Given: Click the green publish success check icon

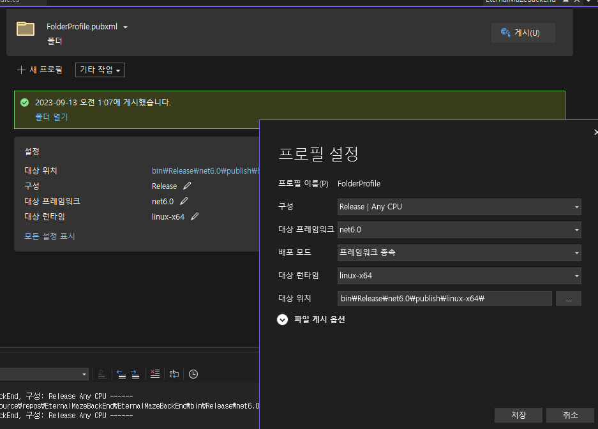Looking at the screenshot, I should point(24,102).
